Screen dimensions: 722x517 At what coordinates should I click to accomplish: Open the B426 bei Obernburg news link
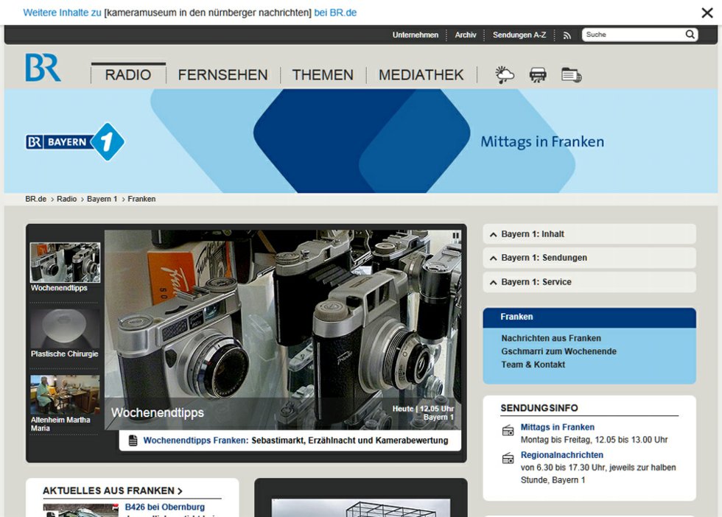click(165, 507)
